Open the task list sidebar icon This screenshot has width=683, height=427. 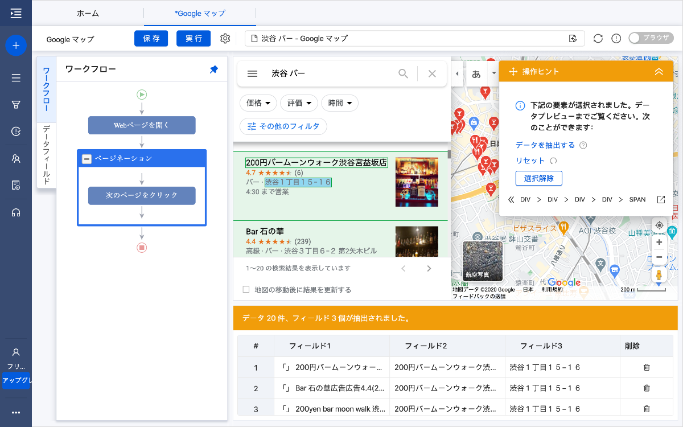pos(16,78)
